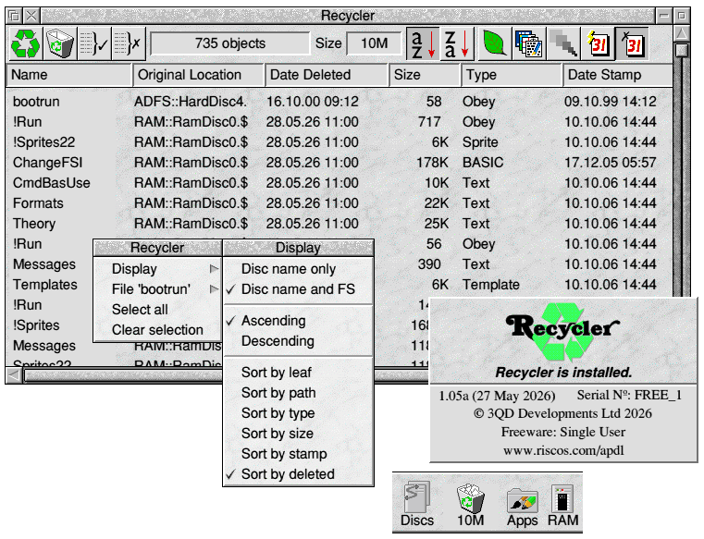The width and height of the screenshot is (704, 539).
Task: Sort descending with the z-a arrow icon
Action: (x=457, y=43)
